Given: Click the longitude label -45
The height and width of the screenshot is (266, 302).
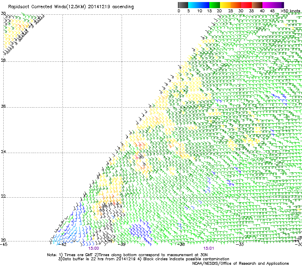Looking at the screenshot, I should pos(4,244).
